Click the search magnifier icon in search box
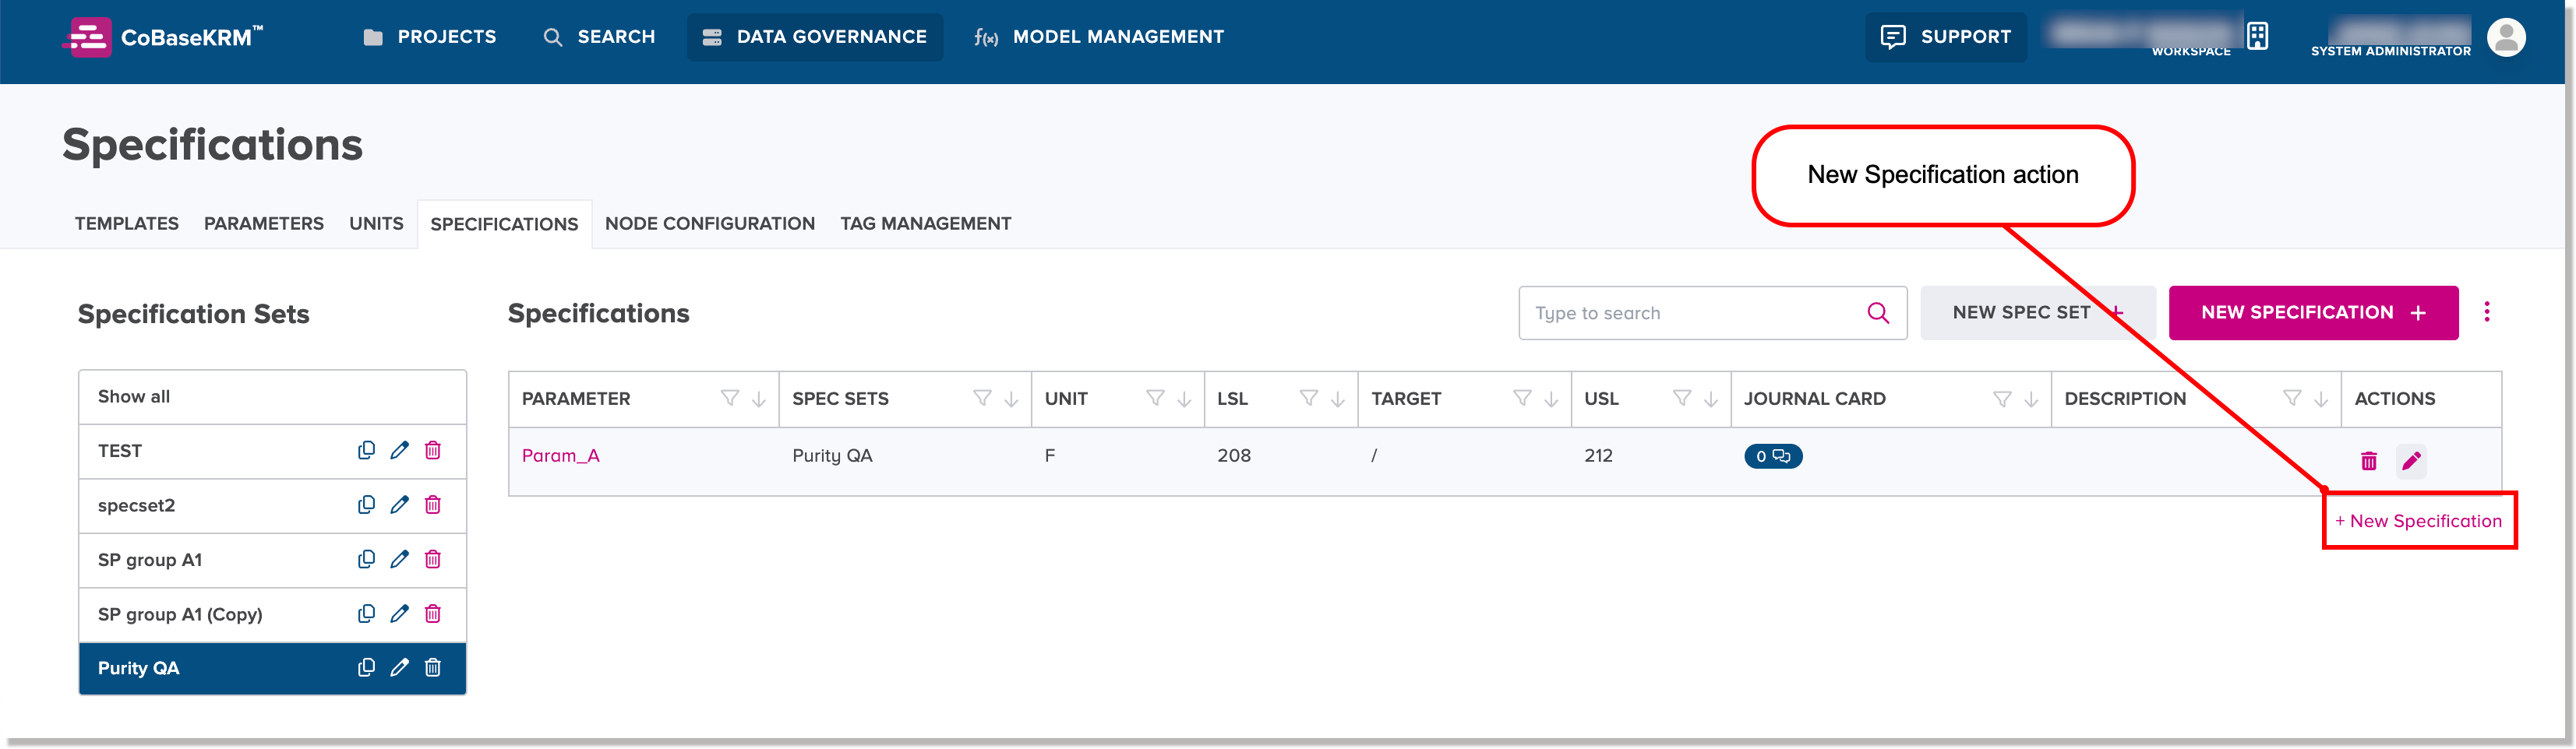Viewport: 2576px width, 749px height. pos(1877,314)
